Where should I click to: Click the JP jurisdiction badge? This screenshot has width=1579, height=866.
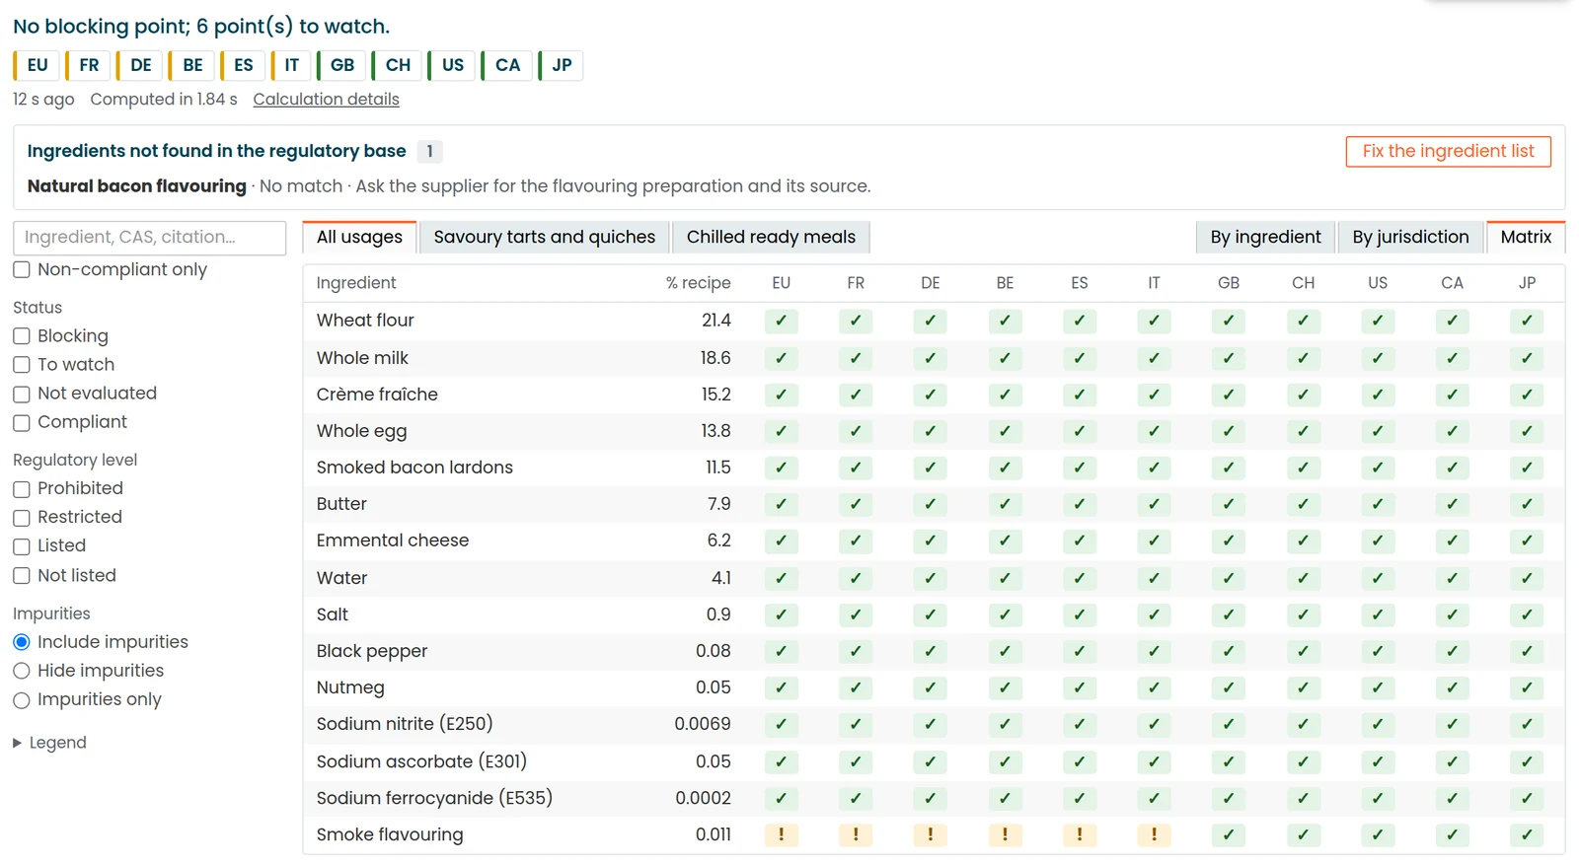click(x=561, y=65)
